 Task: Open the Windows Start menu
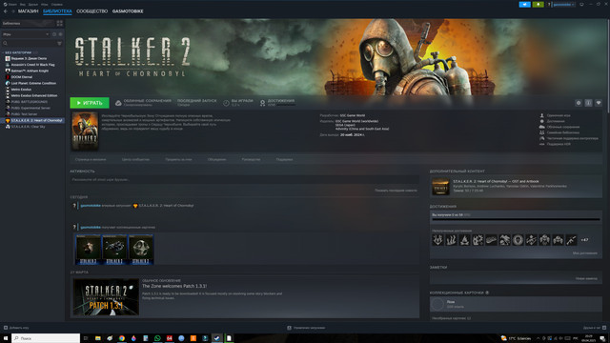point(6,338)
